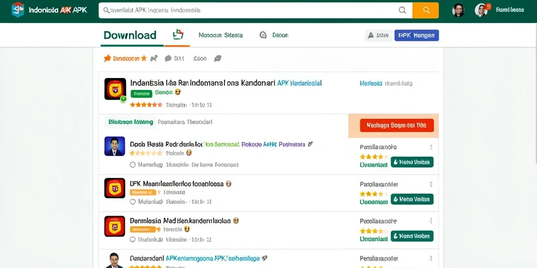This screenshot has height=268, width=537.
Task: Open avatar with red notification badge
Action: 482,10
